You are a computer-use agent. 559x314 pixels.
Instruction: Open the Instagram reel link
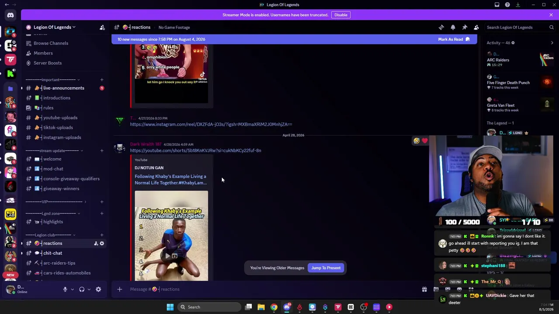[211, 124]
